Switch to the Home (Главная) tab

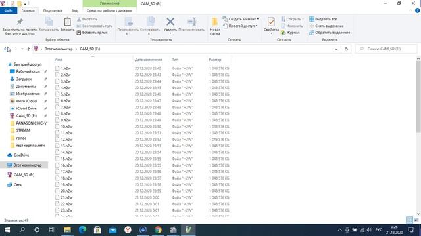point(28,10)
